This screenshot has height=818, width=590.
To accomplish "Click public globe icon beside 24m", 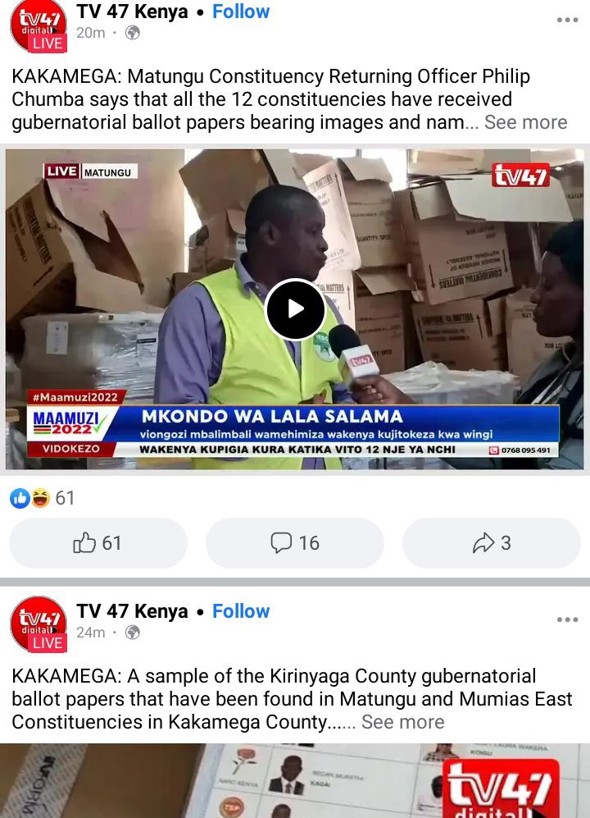I will point(133,633).
